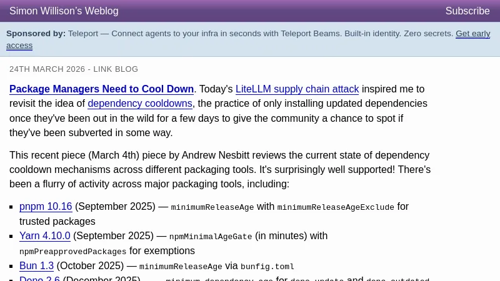Click minimumReleaseAge code in the pnpm entry
500x281 pixels.
pos(212,207)
